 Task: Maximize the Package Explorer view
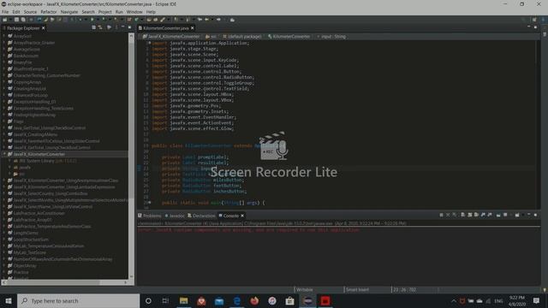[x=129, y=27]
